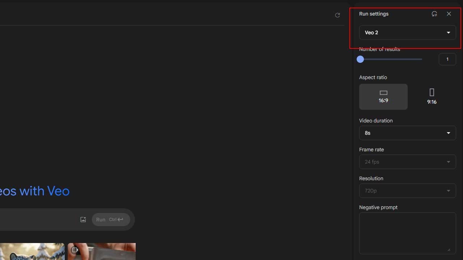
Task: Click the add image icon in prompt bar
Action: pyautogui.click(x=83, y=220)
